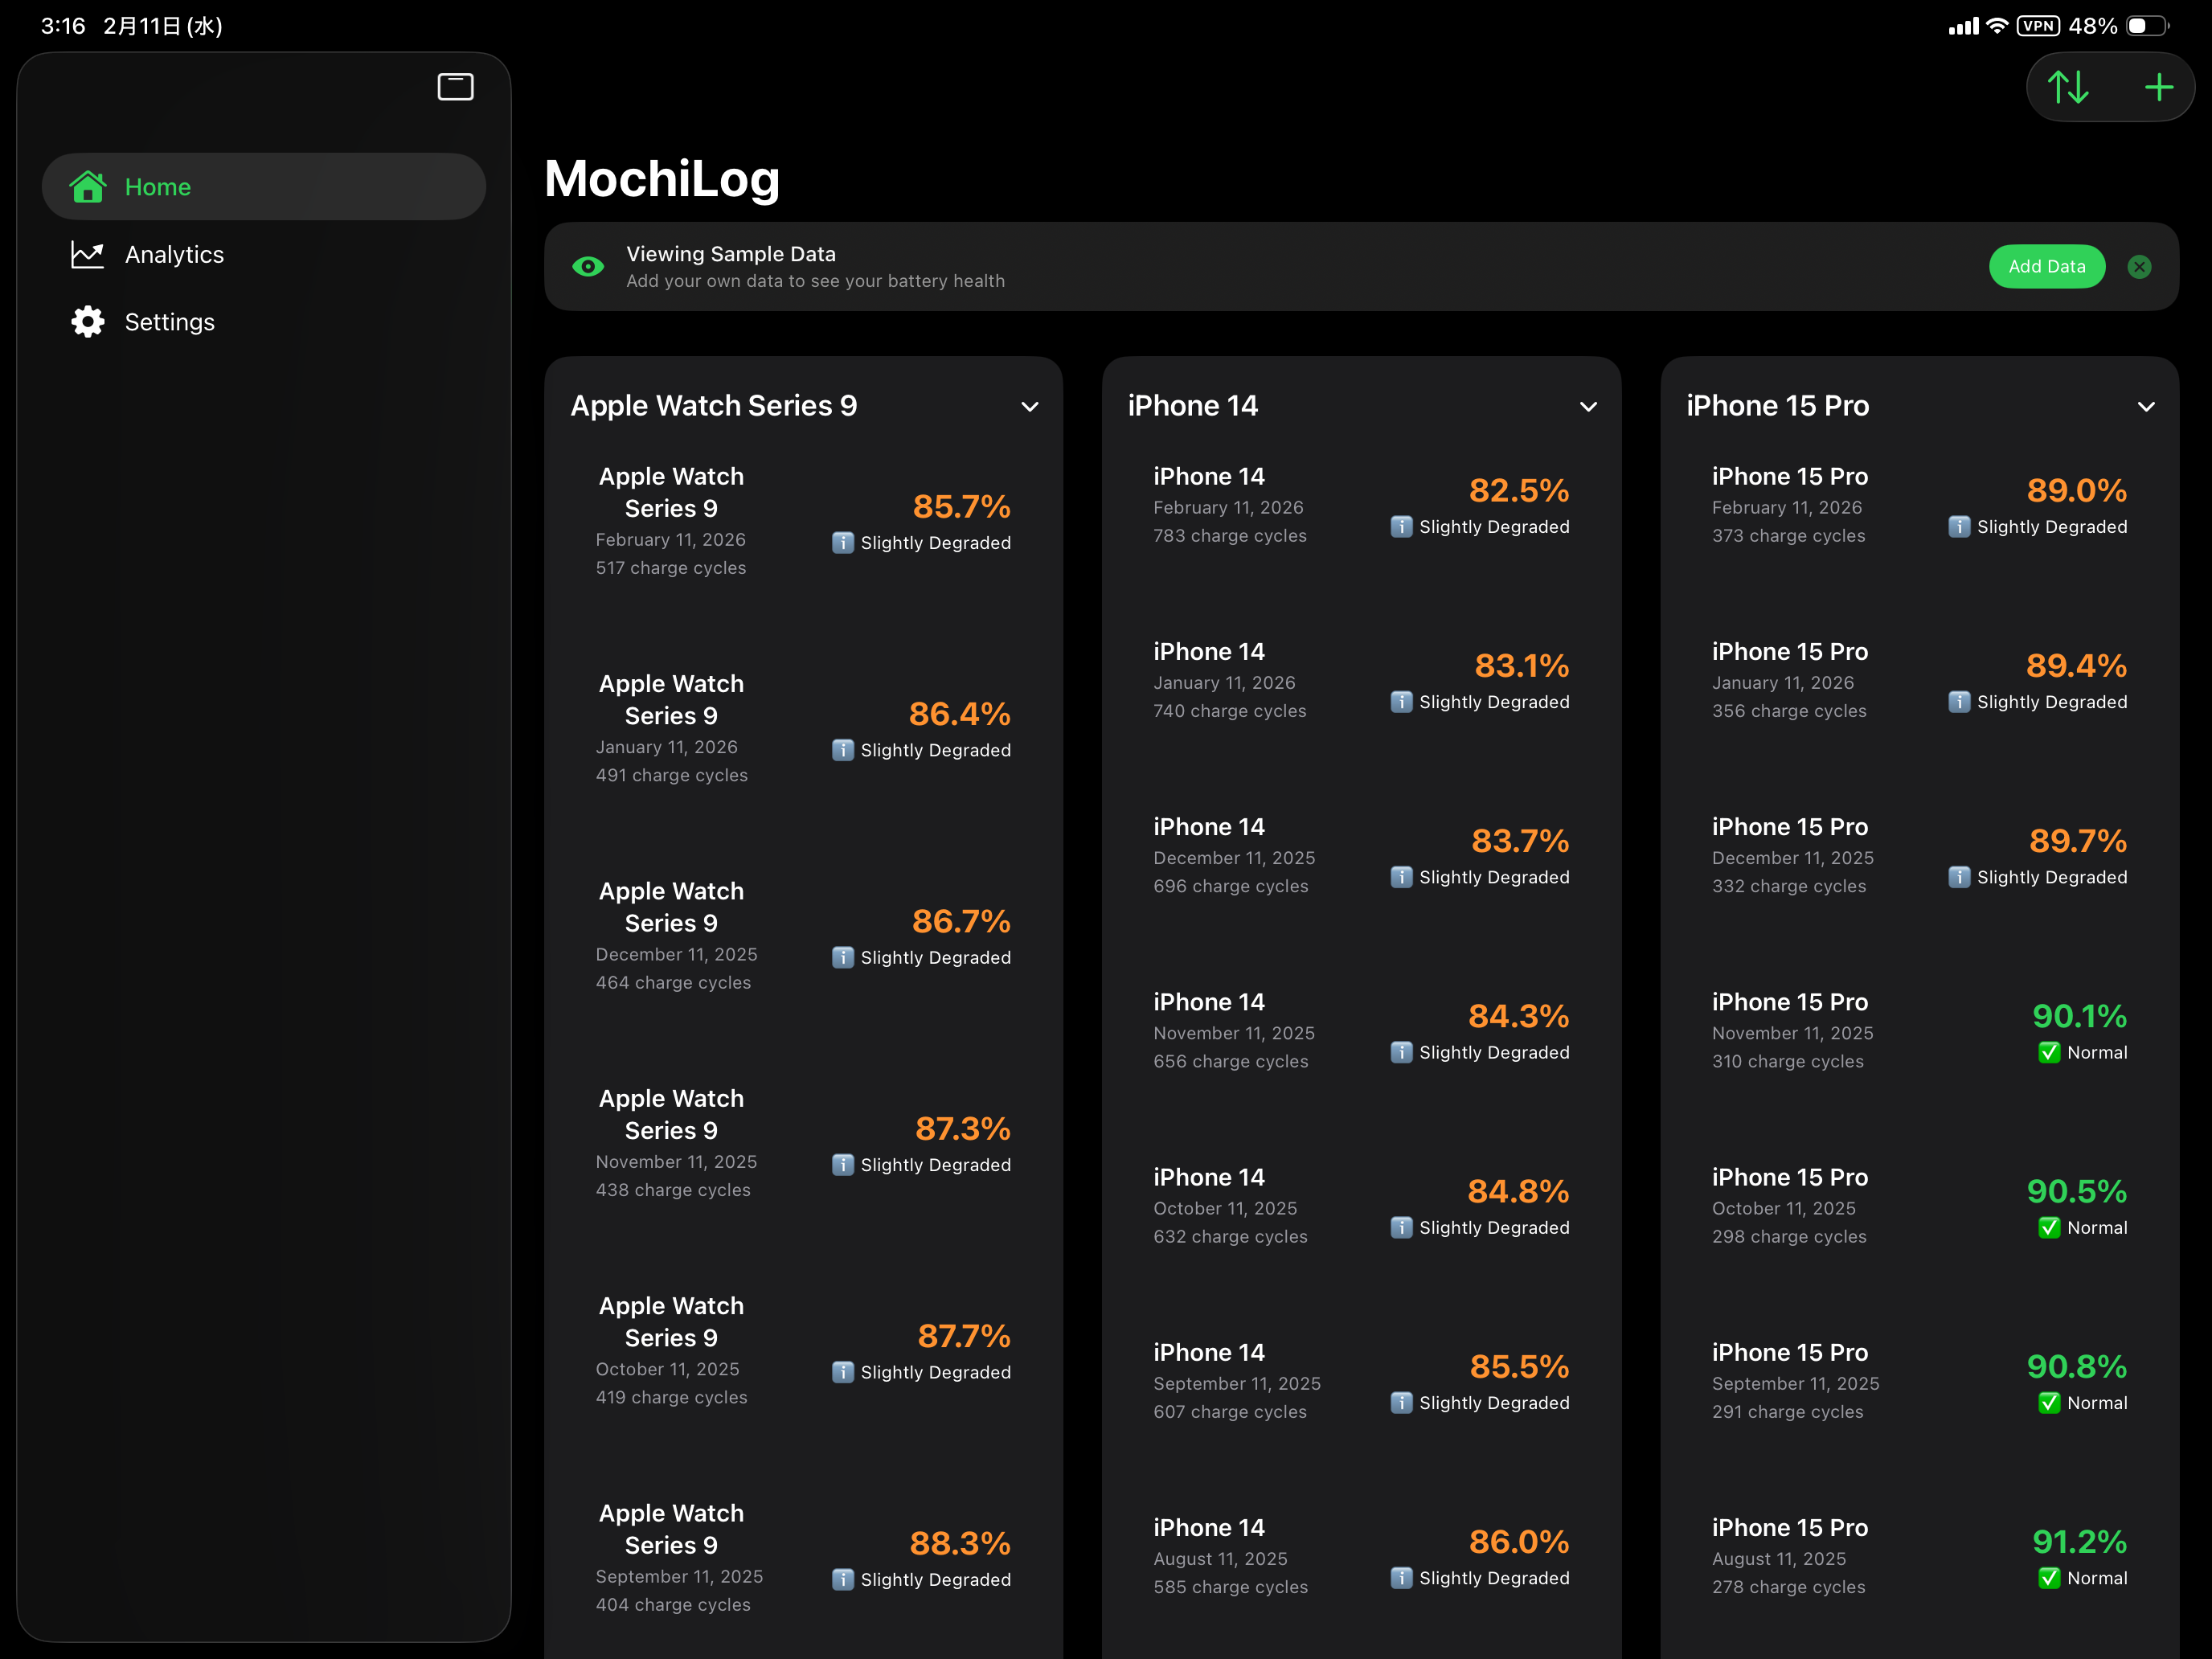Open the Settings sidebar item
This screenshot has width=2212, height=1659.
pos(264,322)
